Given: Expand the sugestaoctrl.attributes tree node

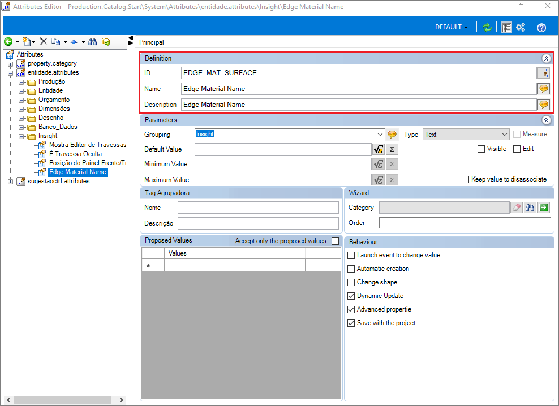Looking at the screenshot, I should point(10,182).
